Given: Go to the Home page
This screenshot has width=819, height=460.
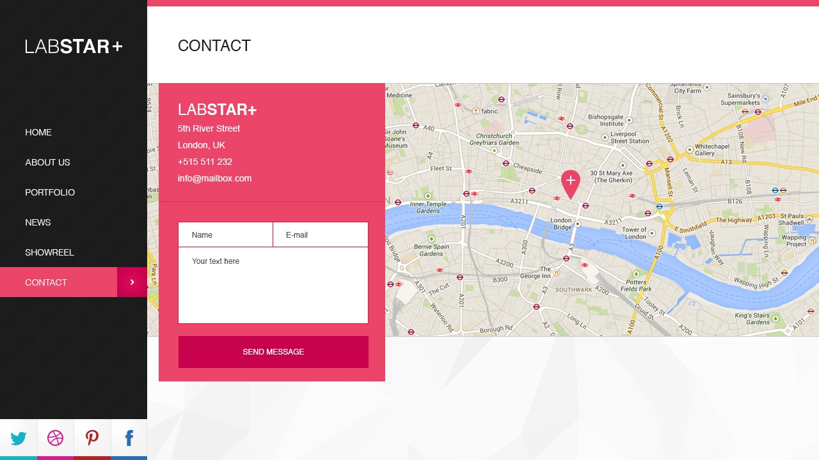Looking at the screenshot, I should pos(38,132).
